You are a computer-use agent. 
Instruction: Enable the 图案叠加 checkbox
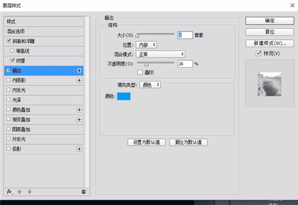pos(8,129)
